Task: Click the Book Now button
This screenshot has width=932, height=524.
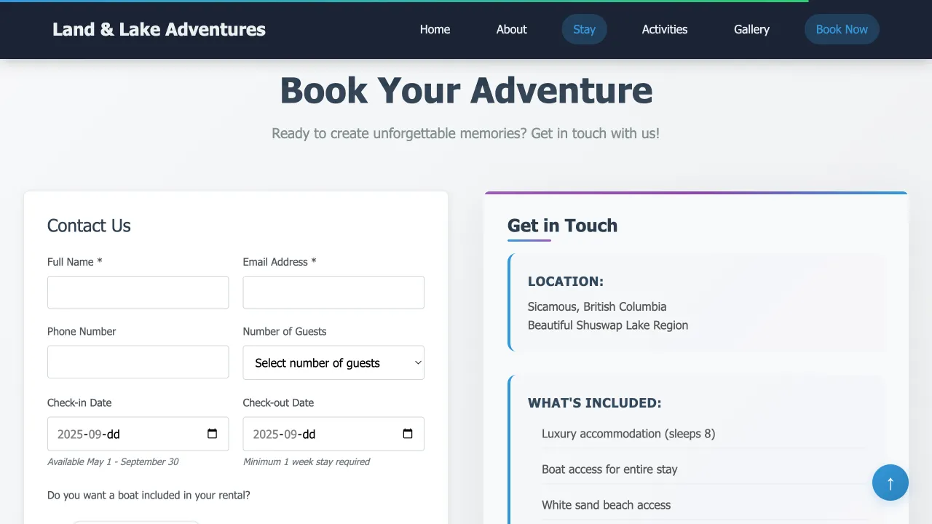Action: tap(842, 29)
